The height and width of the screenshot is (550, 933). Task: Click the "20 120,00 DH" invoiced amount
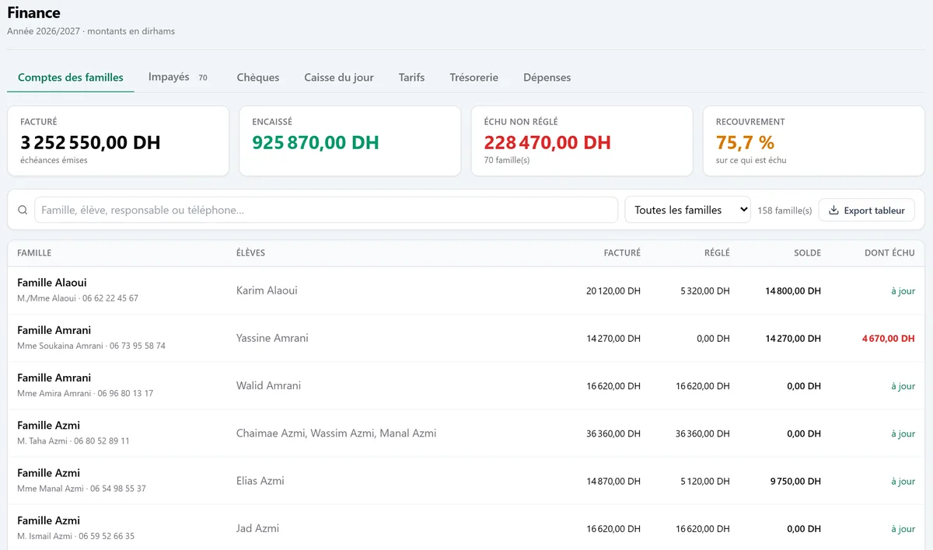[613, 291]
